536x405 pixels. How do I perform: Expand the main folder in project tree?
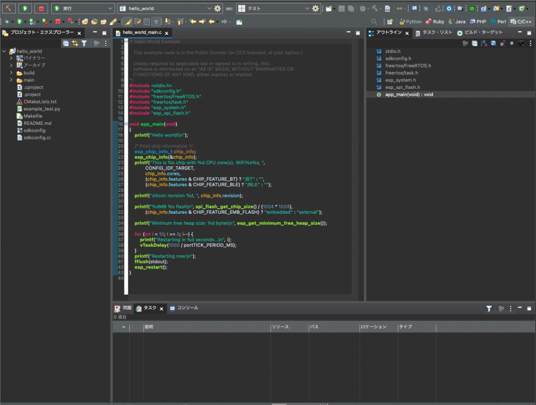coord(11,80)
